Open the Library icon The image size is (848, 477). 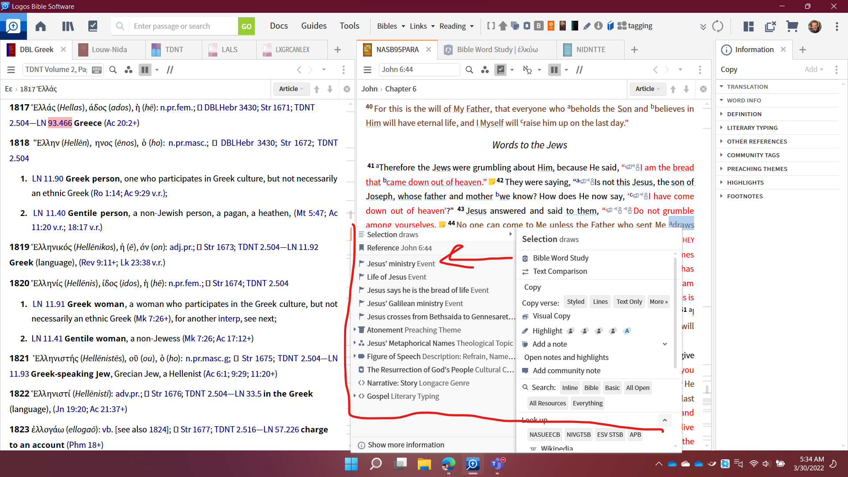pyautogui.click(x=68, y=26)
